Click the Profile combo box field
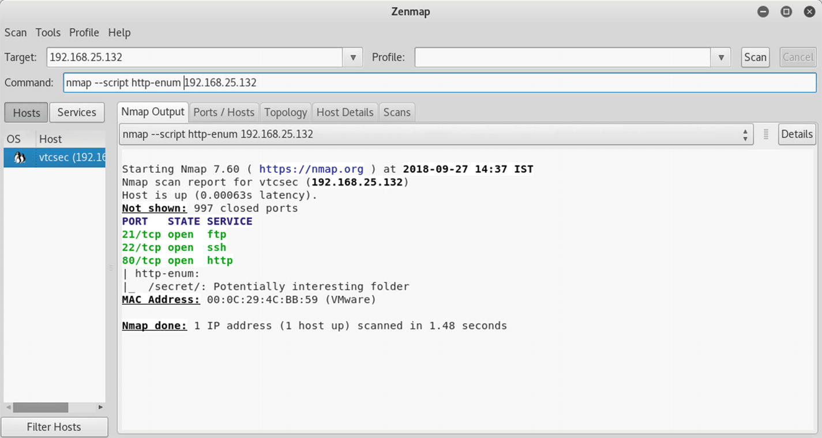 [562, 57]
